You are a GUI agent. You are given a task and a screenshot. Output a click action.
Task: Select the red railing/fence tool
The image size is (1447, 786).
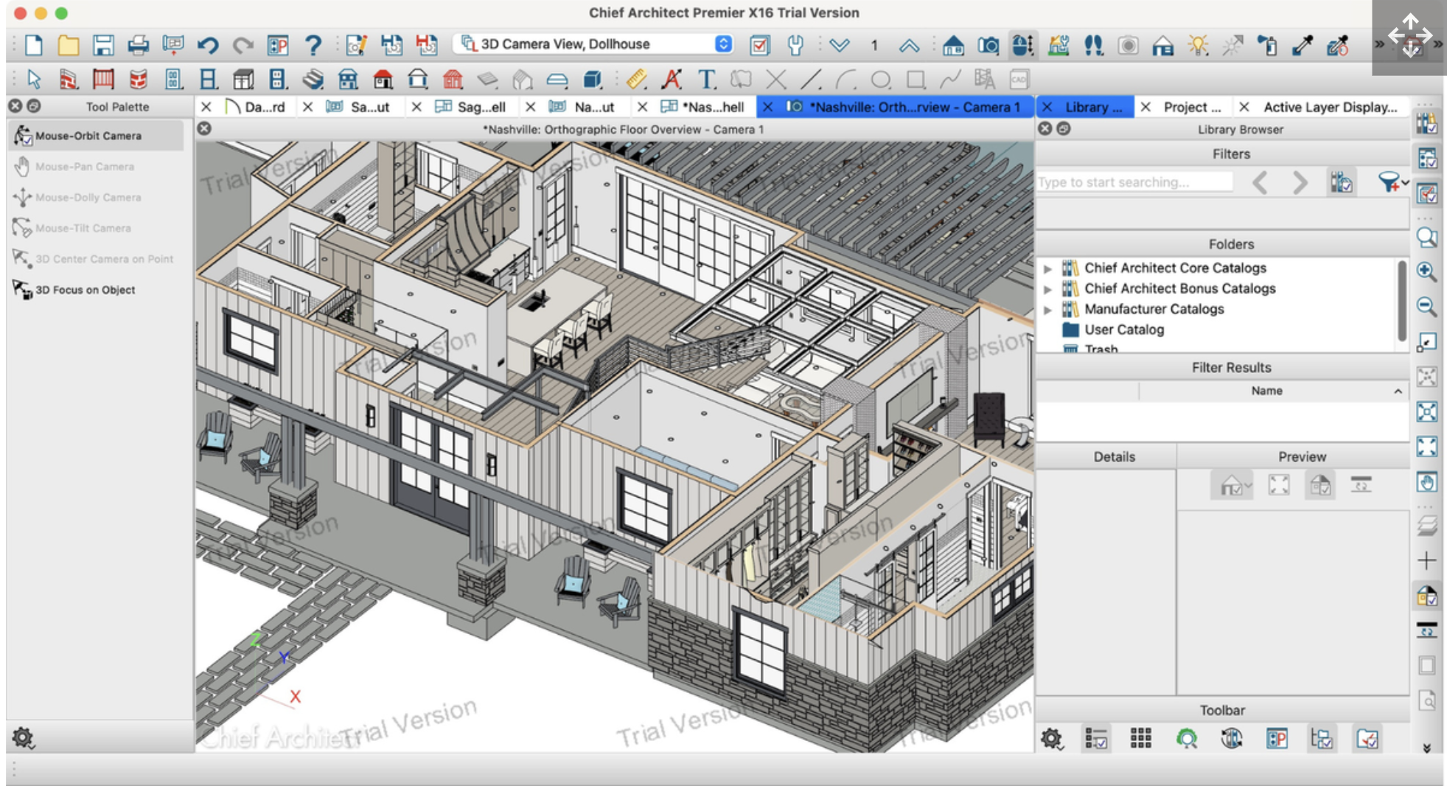click(x=103, y=79)
